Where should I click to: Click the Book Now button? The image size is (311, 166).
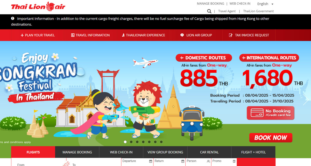[271, 138]
